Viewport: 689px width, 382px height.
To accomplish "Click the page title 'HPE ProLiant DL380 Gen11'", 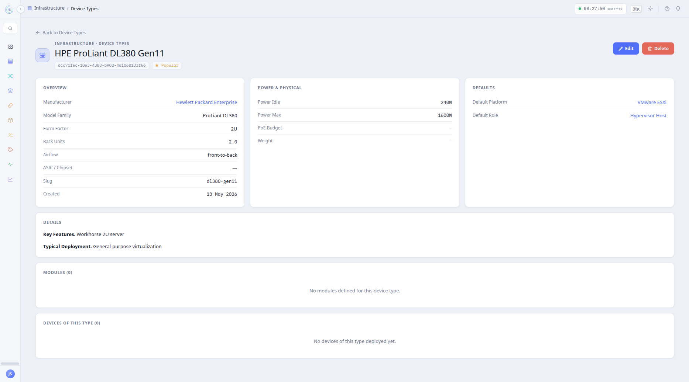I will pyautogui.click(x=109, y=53).
